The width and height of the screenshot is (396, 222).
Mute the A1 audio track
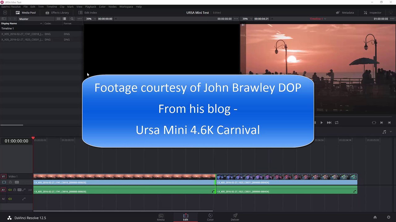coord(10,190)
